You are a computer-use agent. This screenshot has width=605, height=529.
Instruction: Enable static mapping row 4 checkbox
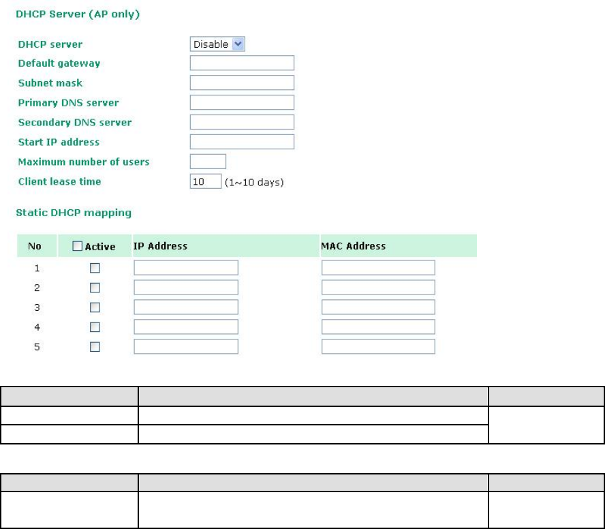(95, 327)
